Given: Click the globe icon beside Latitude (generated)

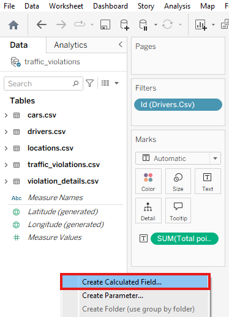Looking at the screenshot, I should pos(17,212).
